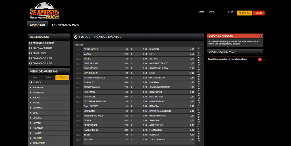The image size is (291, 146).
Task: Show extra bets for Petrolero vs Real Potosi
Action: tap(199, 97)
